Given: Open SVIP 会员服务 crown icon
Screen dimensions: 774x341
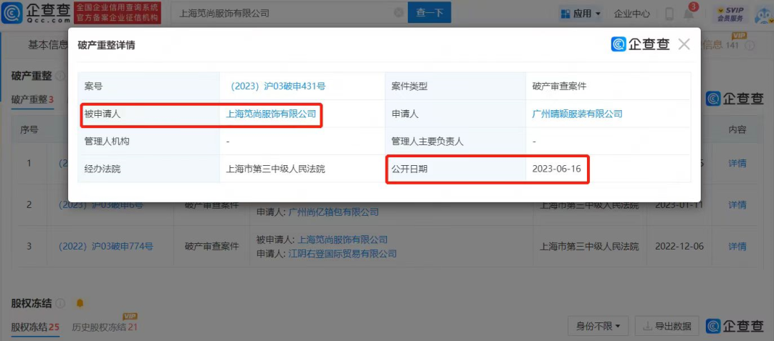Looking at the screenshot, I should (x=730, y=13).
